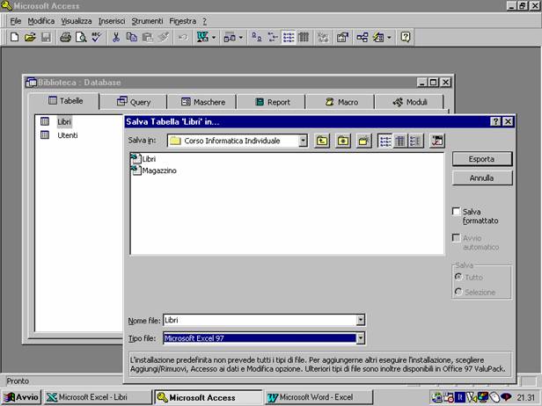Open the File menu
Screen dimensions: 542x406
point(16,21)
